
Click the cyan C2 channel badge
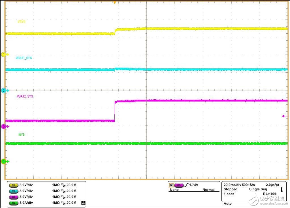[x=13, y=191]
